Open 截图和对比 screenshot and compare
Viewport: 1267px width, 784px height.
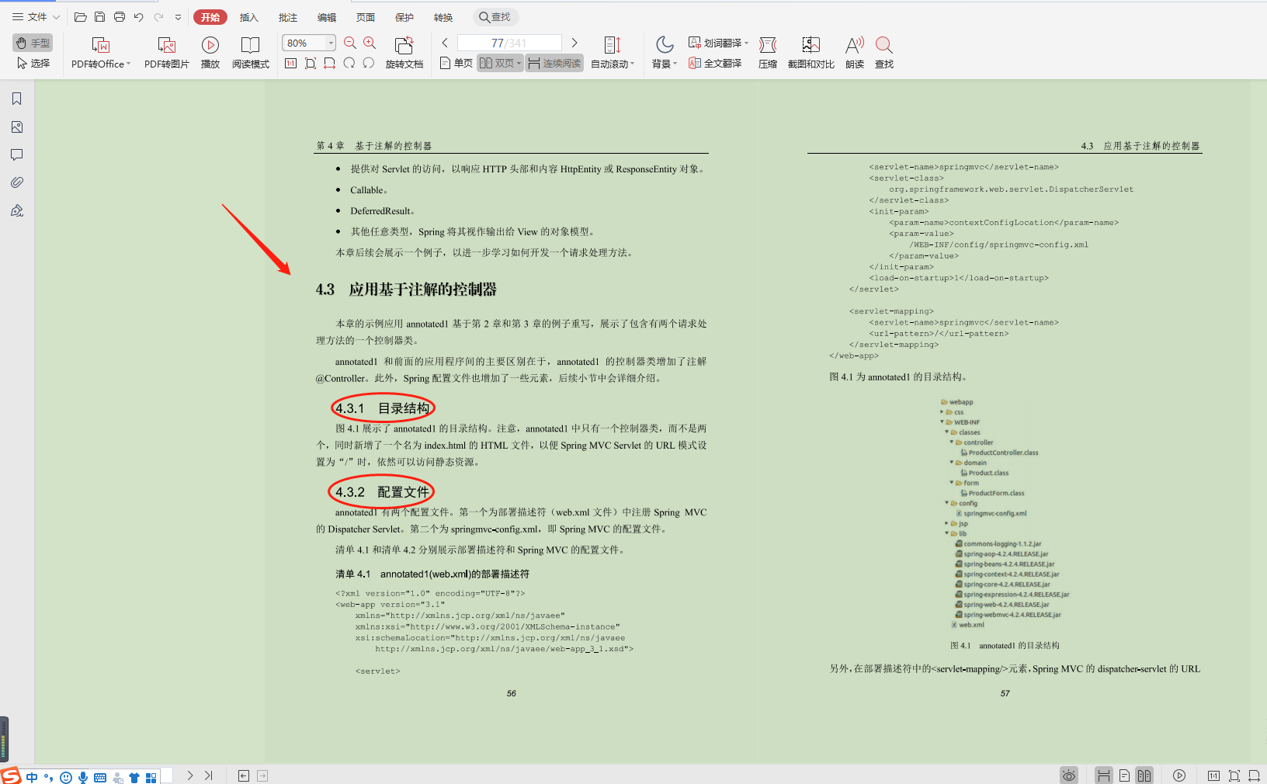pyautogui.click(x=811, y=53)
